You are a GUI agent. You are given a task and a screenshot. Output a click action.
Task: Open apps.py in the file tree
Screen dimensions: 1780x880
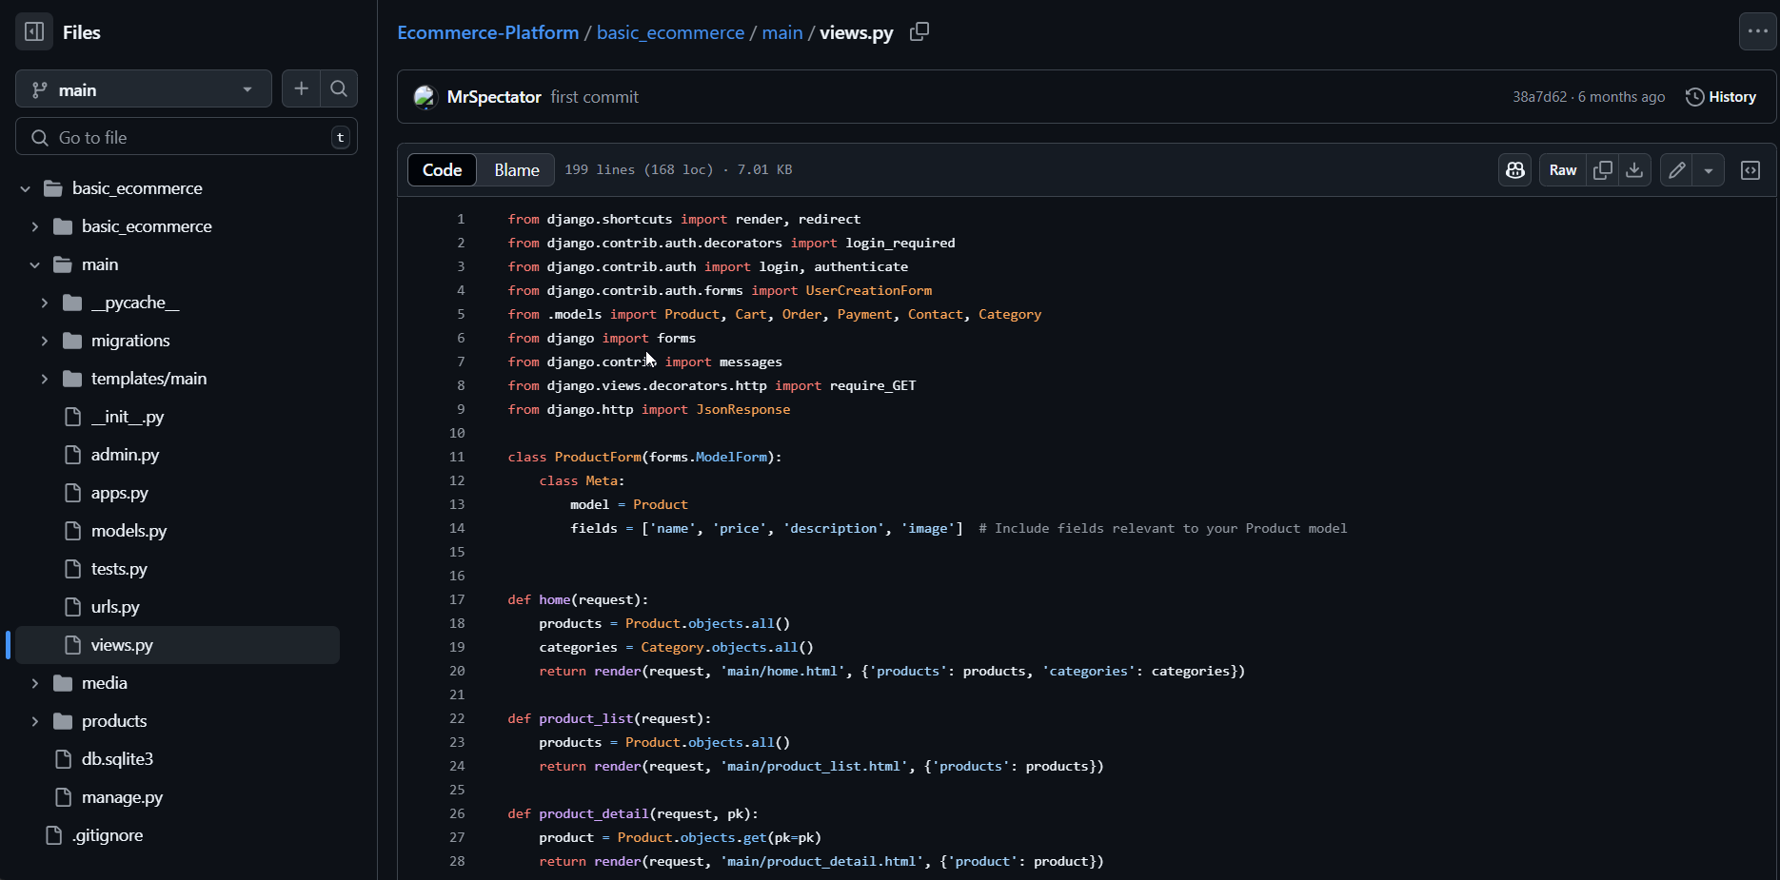(119, 493)
